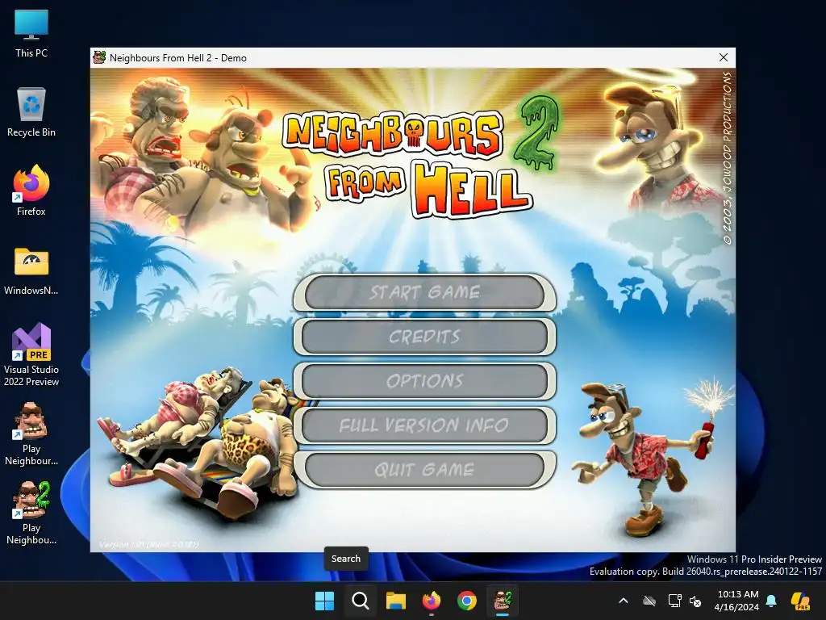Open Google Chrome from the taskbar
Image resolution: width=826 pixels, height=620 pixels.
tap(467, 601)
